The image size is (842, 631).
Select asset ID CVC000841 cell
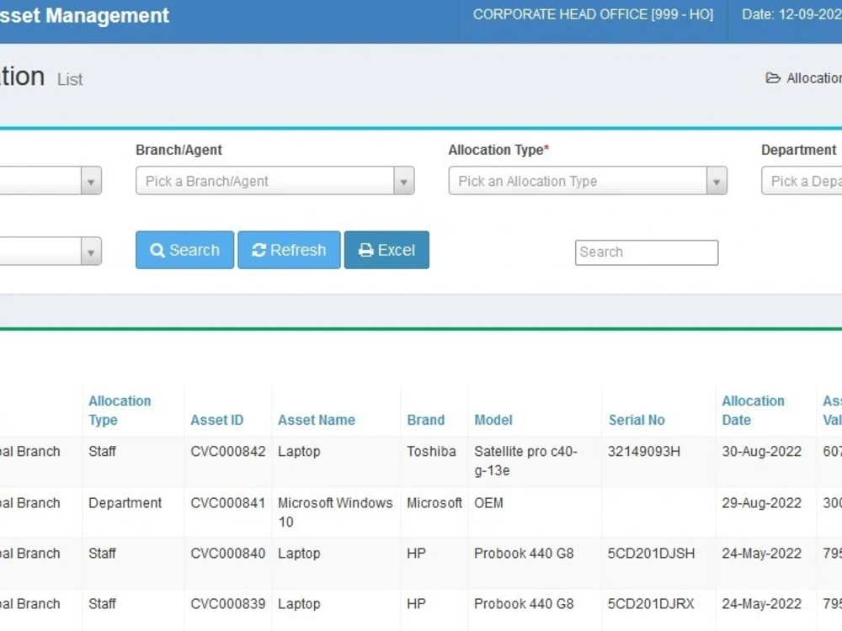[228, 503]
